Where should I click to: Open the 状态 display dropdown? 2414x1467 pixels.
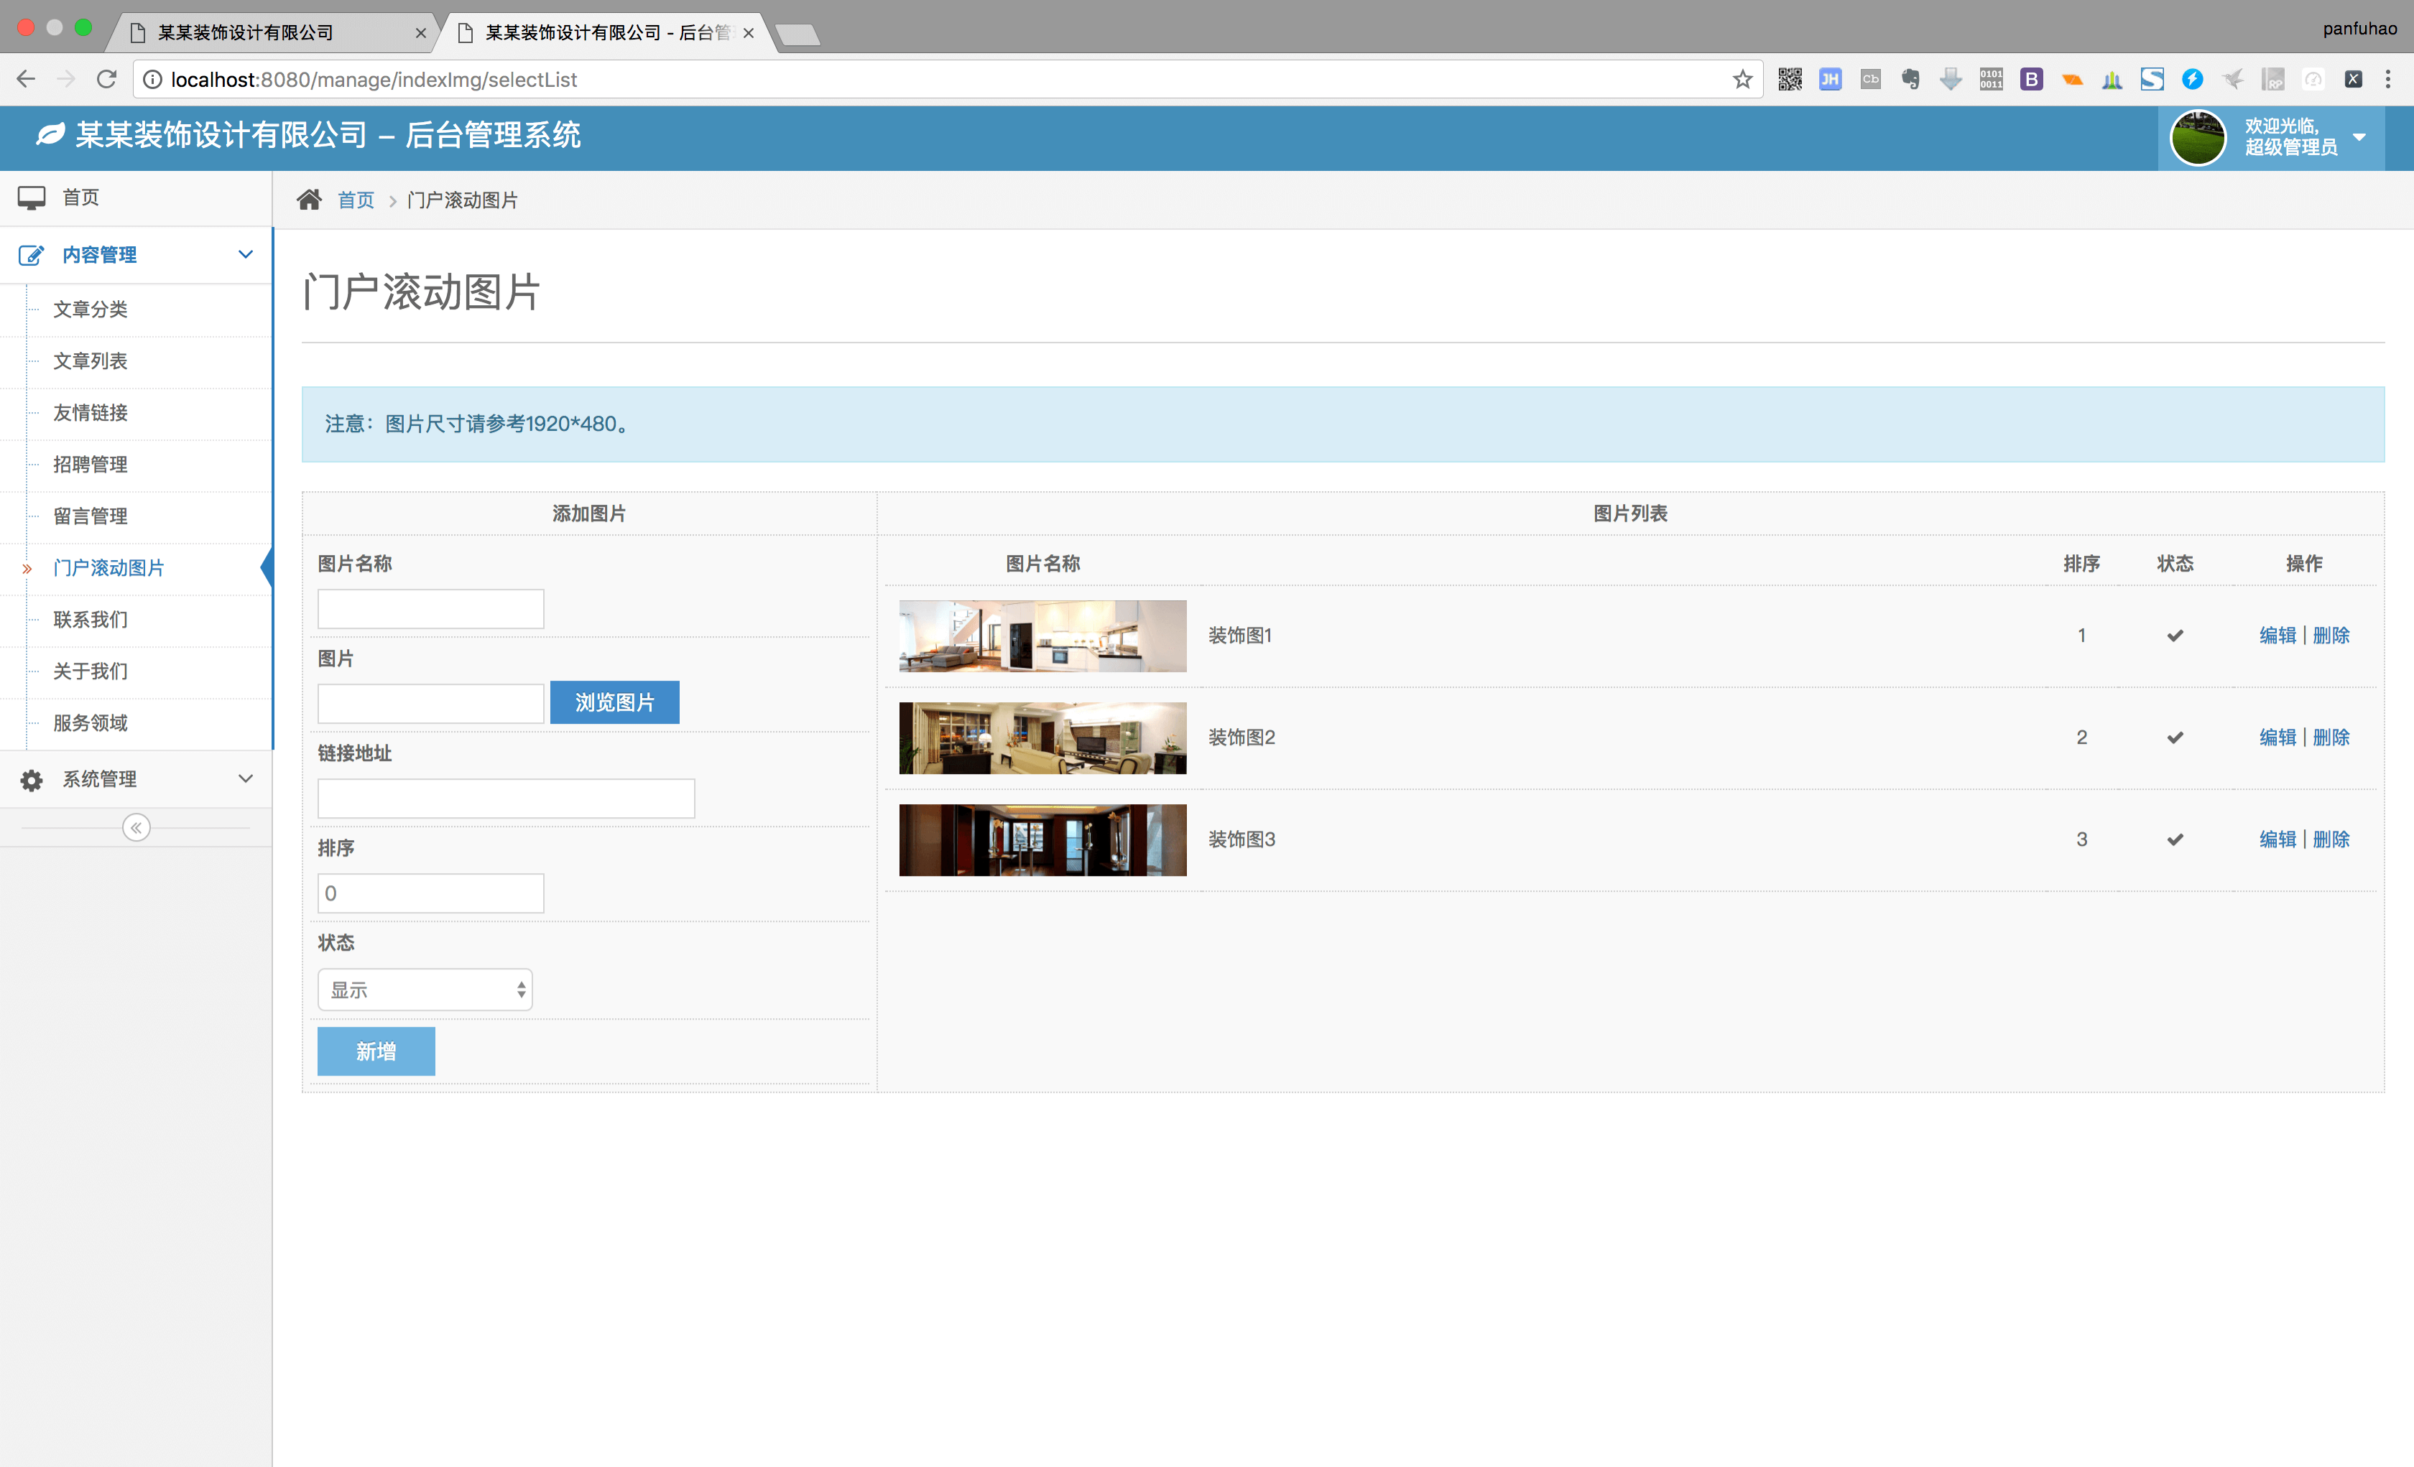click(424, 989)
